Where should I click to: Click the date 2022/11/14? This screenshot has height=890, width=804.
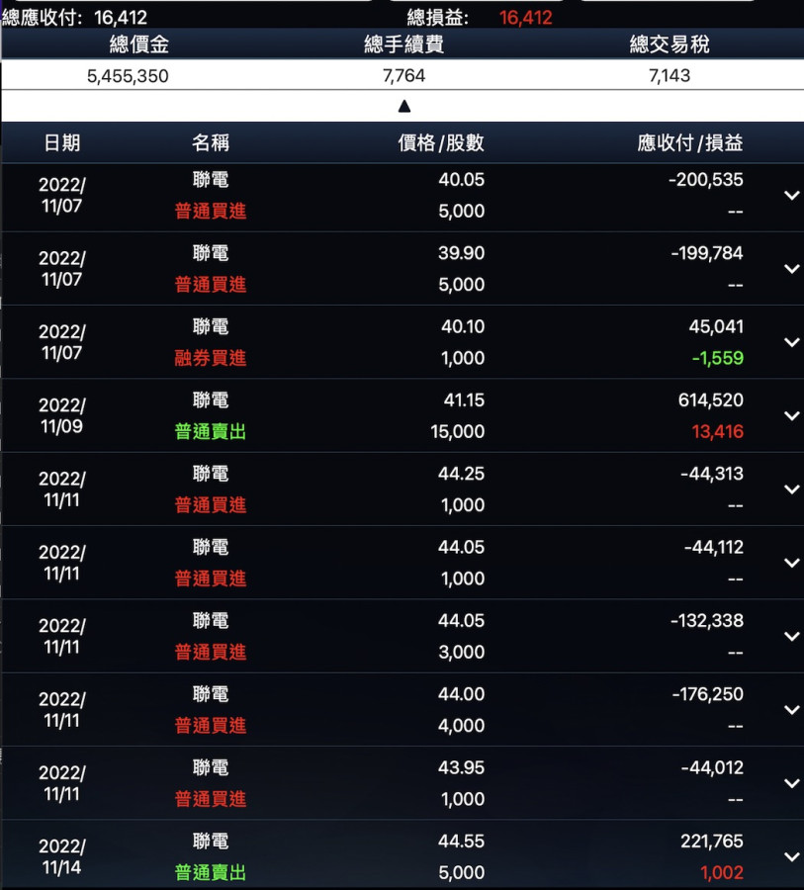62,856
